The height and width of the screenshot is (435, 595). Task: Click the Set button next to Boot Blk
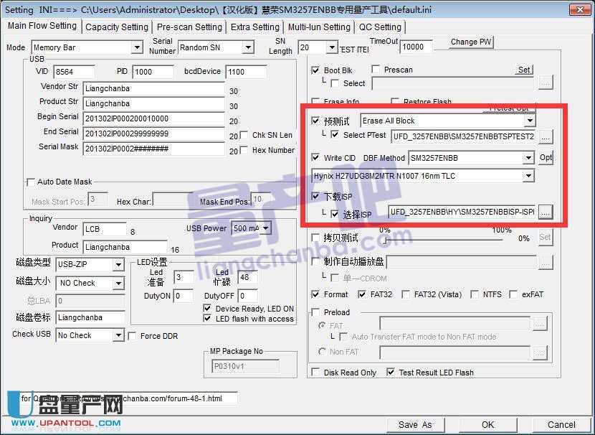(524, 70)
